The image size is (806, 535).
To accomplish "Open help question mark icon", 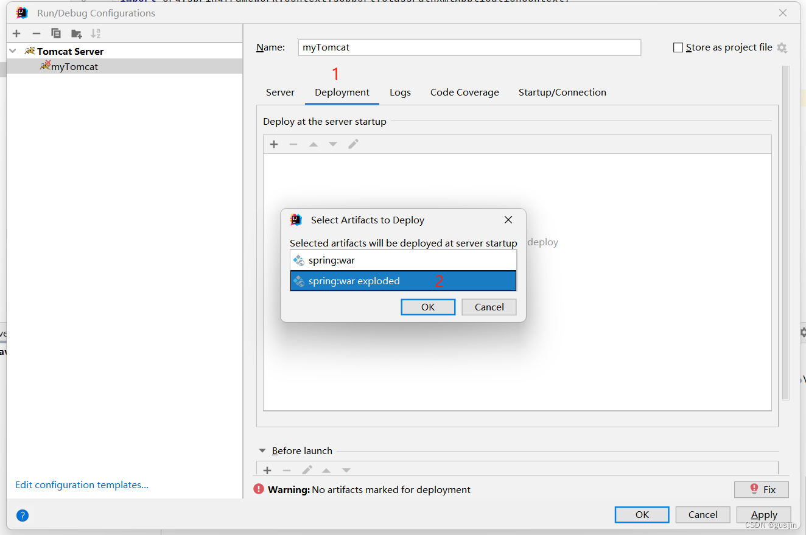I will click(23, 516).
